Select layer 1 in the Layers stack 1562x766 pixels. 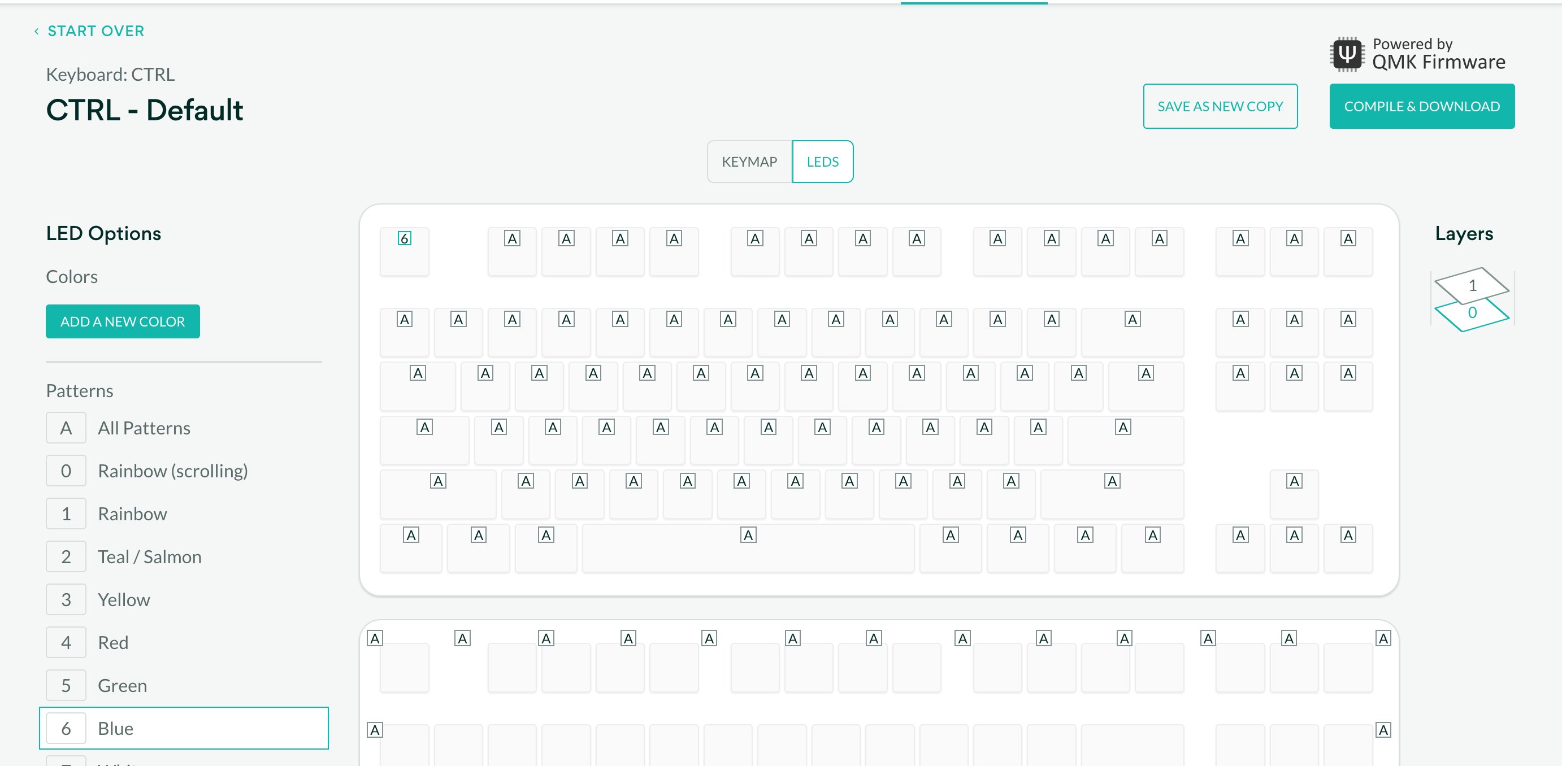tap(1472, 284)
